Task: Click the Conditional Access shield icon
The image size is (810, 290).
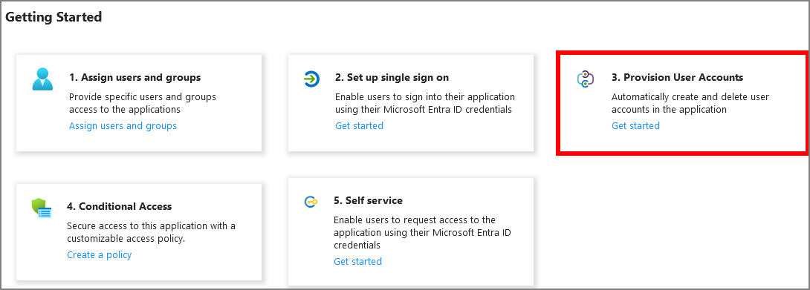Action: [42, 208]
